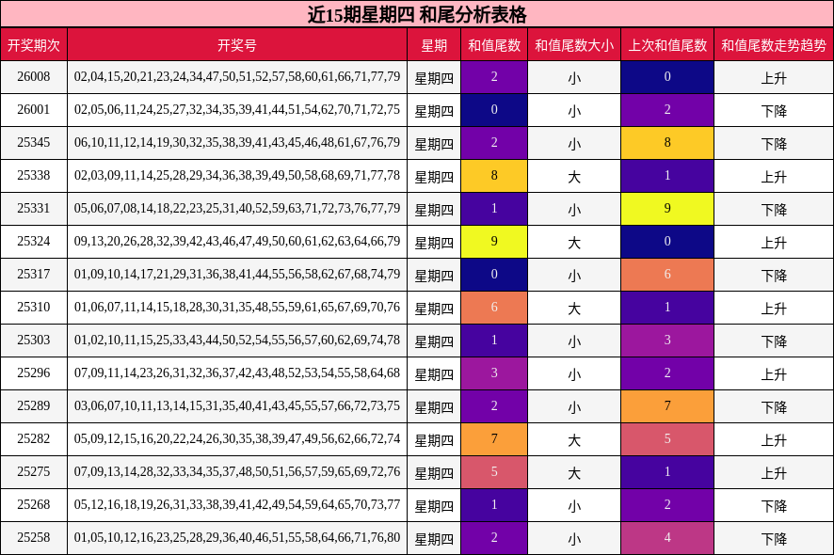Click the 近15期星期四 和尾分析表格 title

click(417, 11)
